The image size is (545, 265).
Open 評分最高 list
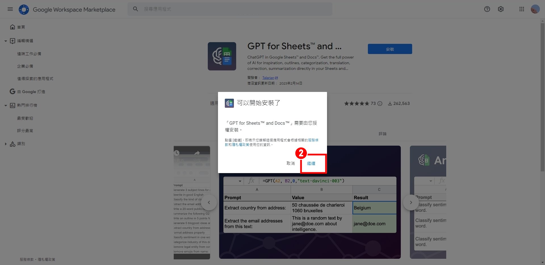point(25,131)
